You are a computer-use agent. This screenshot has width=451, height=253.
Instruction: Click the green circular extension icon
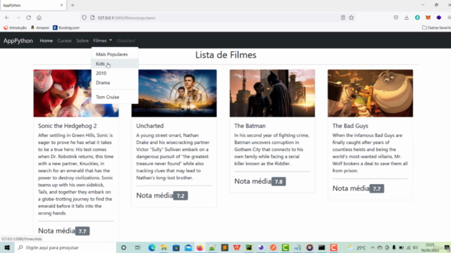click(417, 18)
